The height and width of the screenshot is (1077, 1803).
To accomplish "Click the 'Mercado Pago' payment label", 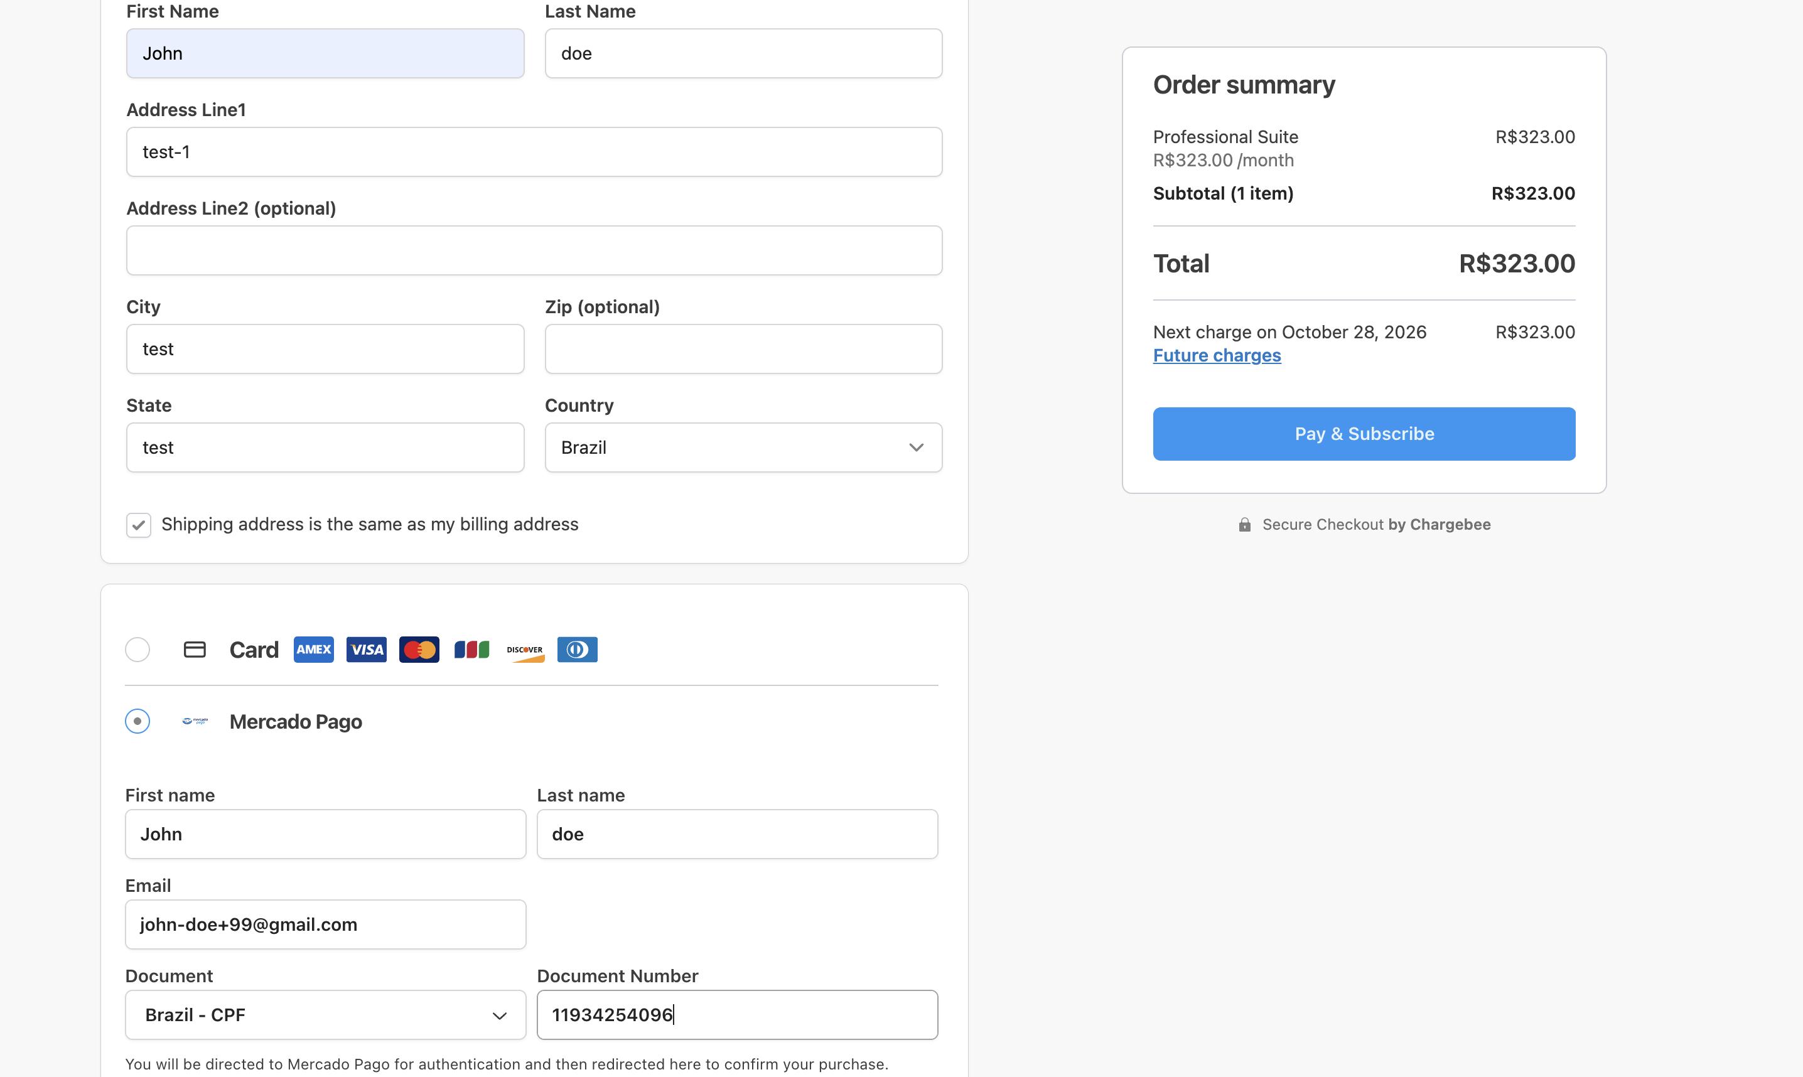I will point(296,722).
